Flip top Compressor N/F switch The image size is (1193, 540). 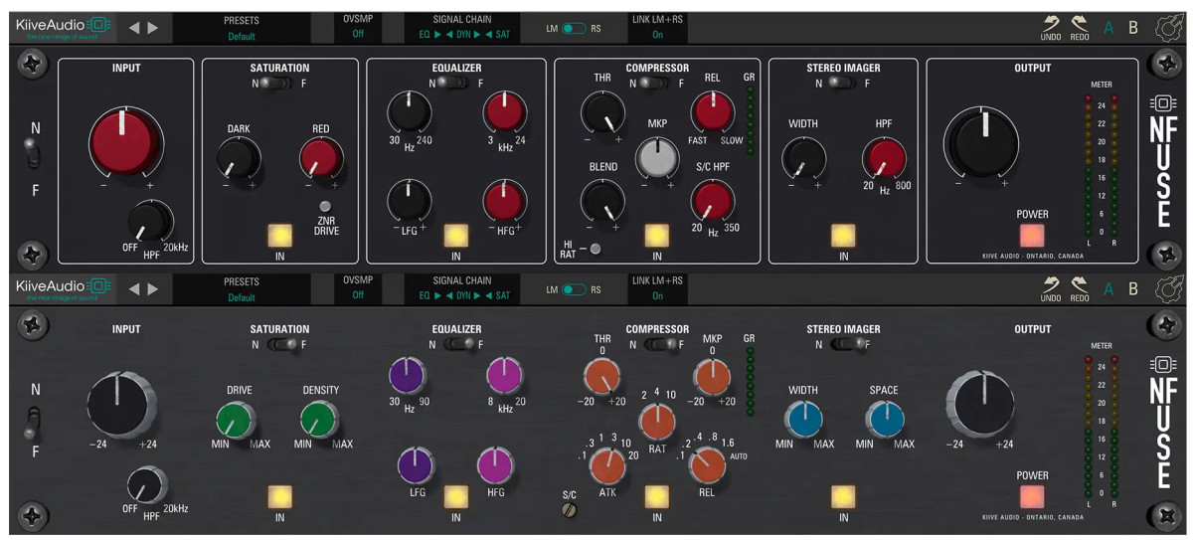pos(656,84)
